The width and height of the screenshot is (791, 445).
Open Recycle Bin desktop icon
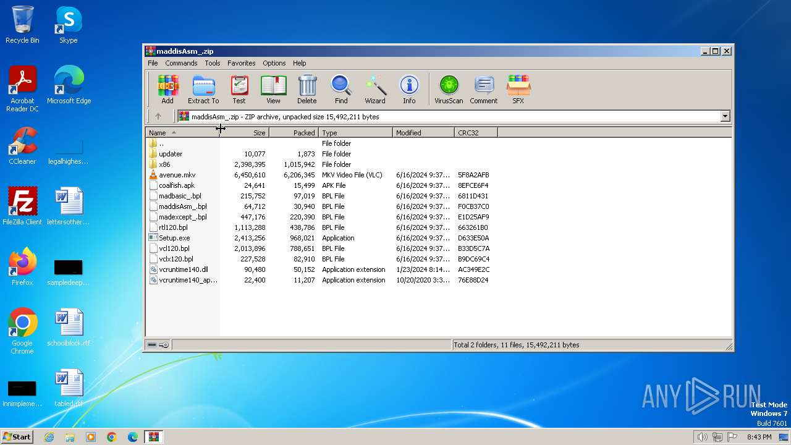(x=22, y=25)
